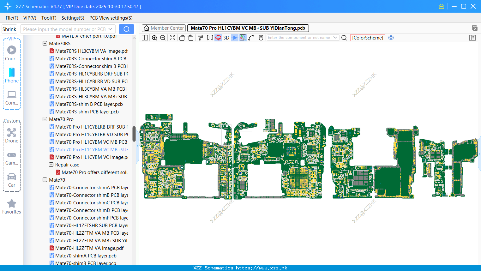
Task: Select the Car sidebar category
Action: point(12,180)
